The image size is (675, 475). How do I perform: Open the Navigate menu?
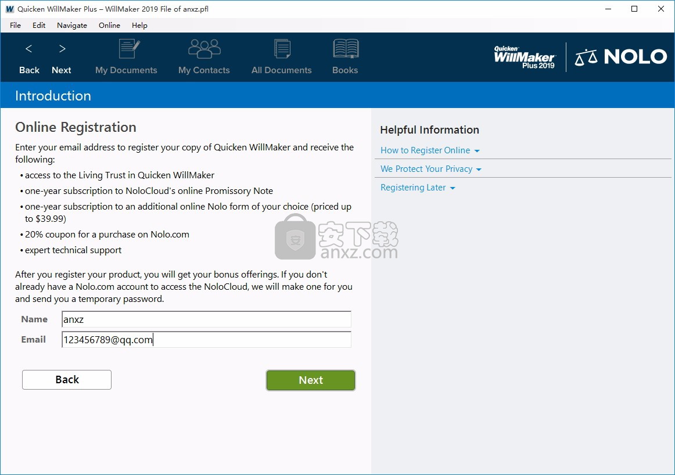72,26
